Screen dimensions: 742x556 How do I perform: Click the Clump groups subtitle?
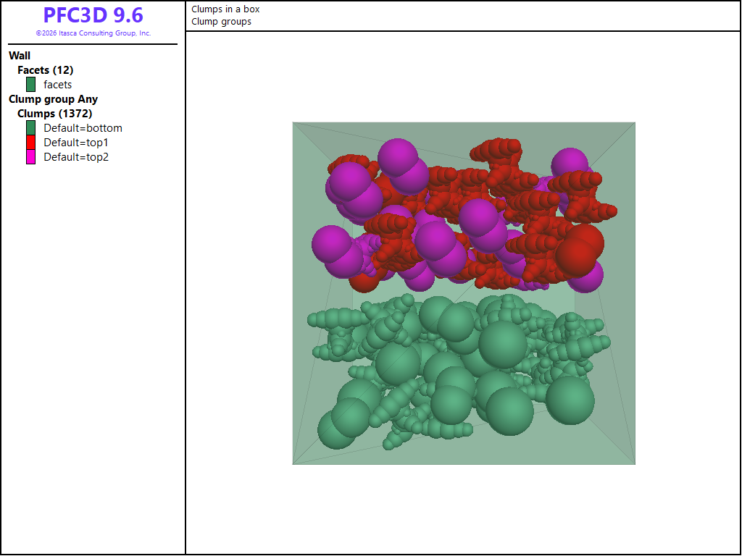(x=222, y=21)
